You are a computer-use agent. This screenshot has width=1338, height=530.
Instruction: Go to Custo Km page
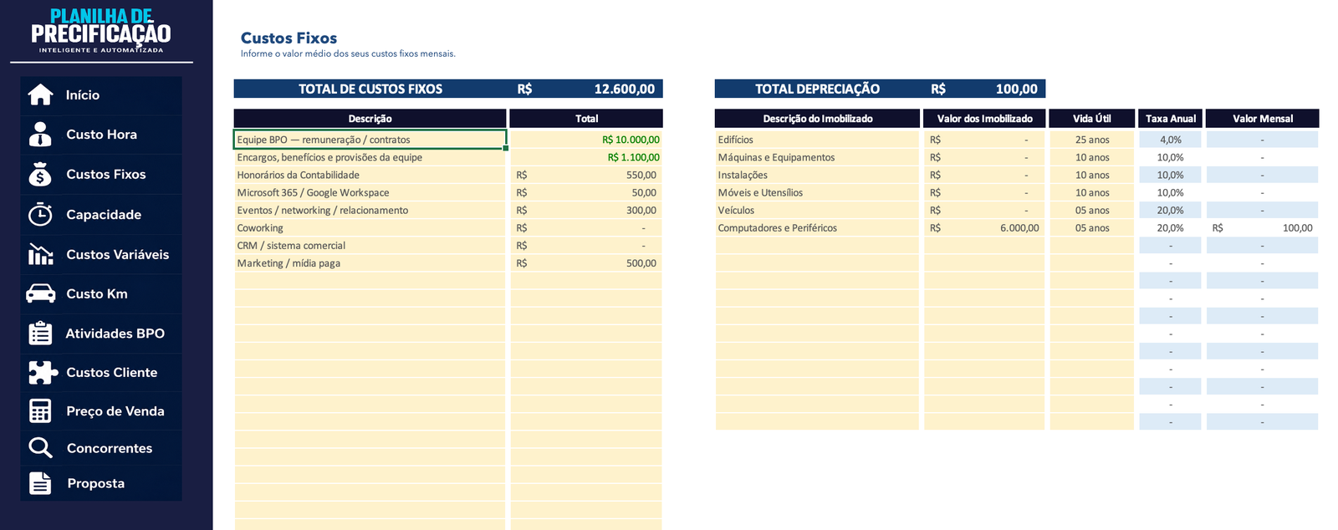pyautogui.click(x=101, y=293)
